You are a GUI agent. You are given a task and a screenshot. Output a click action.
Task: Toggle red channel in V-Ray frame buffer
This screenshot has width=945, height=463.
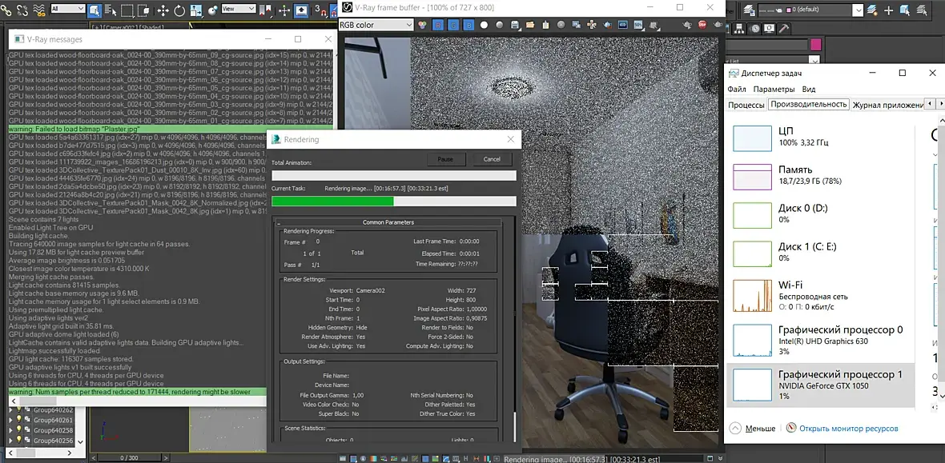tap(436, 25)
